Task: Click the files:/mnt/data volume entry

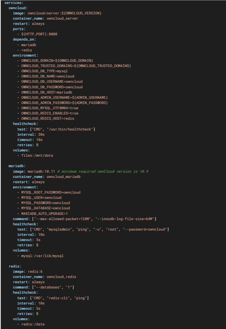Action: coord(37,155)
